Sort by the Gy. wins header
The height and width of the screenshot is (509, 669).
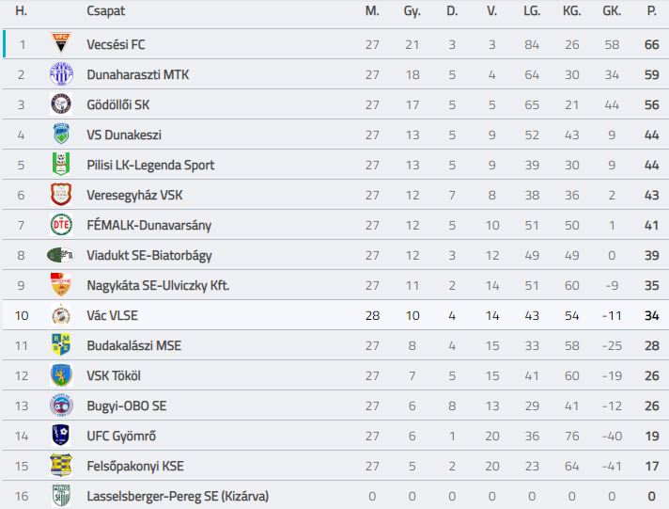coord(412,10)
